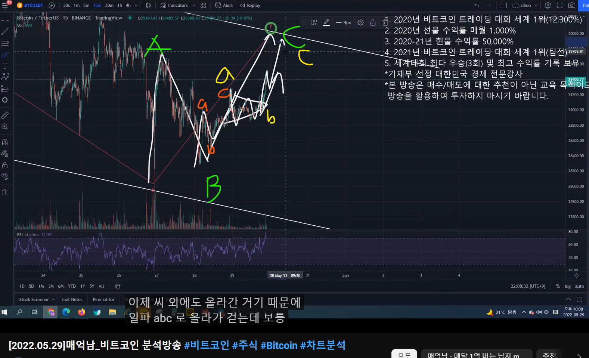Select the trend line tool
The image size is (589, 358).
[x=5, y=31]
